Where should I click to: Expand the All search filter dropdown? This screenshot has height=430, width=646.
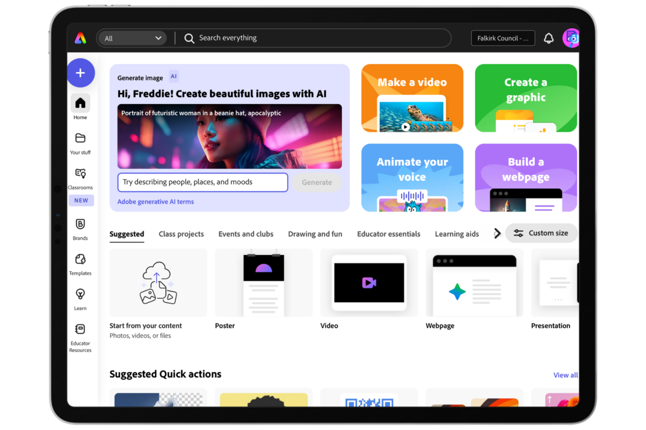click(x=132, y=38)
